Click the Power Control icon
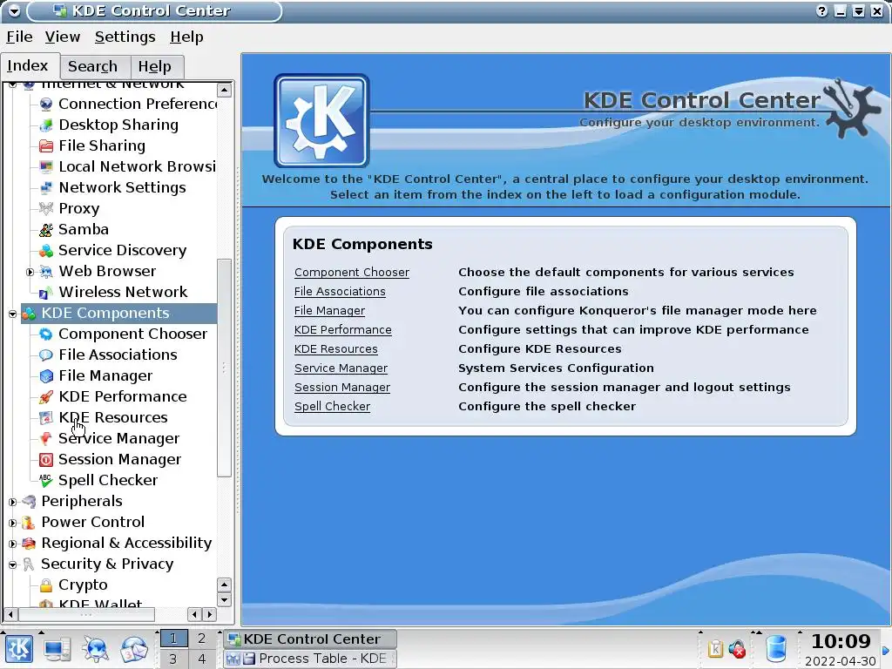This screenshot has height=669, width=892. tap(29, 523)
